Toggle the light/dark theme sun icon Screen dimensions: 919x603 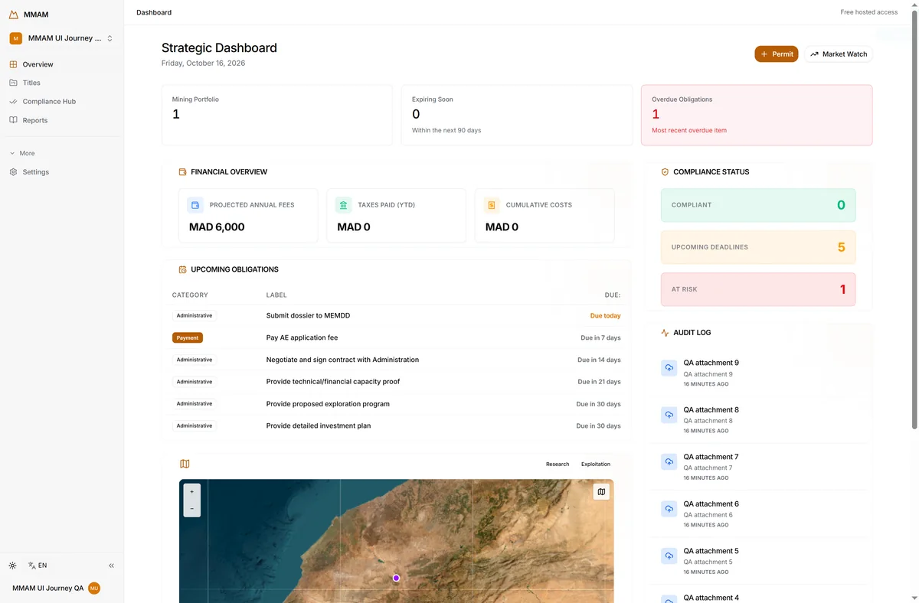(13, 566)
